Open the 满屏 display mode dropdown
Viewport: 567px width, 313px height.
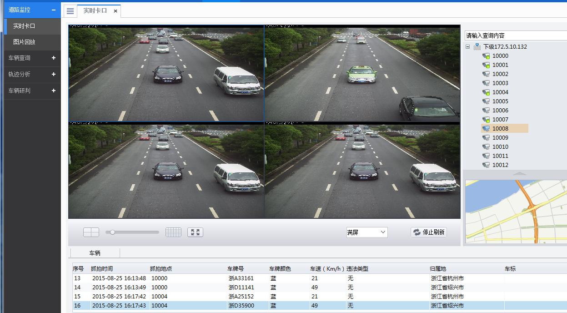click(366, 232)
